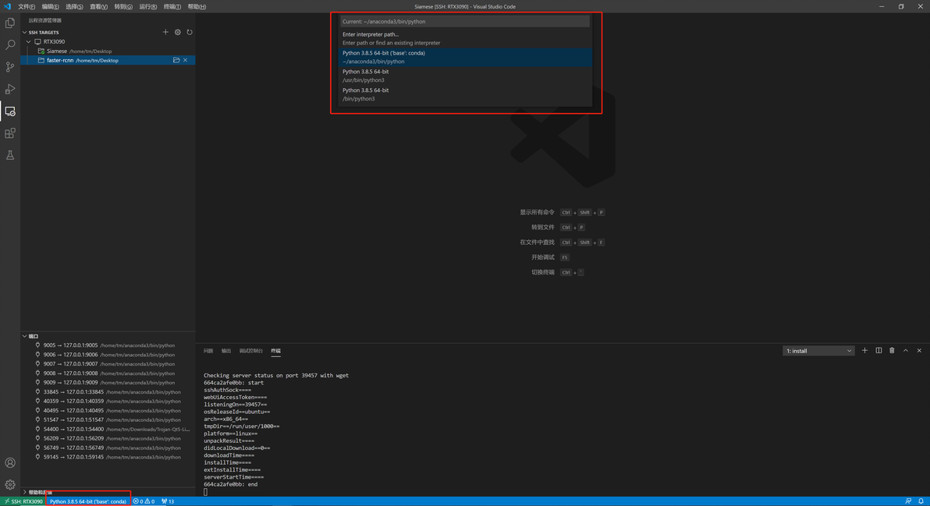Click the forwarded ports count 13 indicator
The image size is (930, 506).
[x=168, y=501]
